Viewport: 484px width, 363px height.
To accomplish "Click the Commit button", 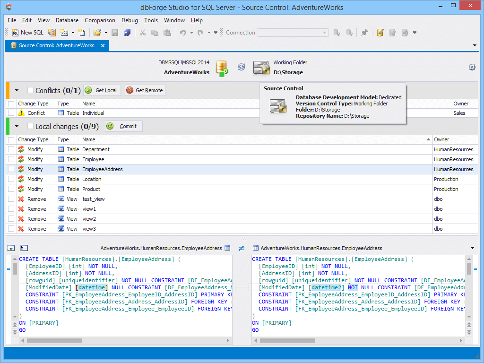I will click(124, 126).
